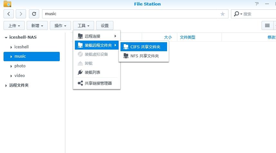Click the search magnifier icon
Screen dimensions: 276x153
point(237,14)
